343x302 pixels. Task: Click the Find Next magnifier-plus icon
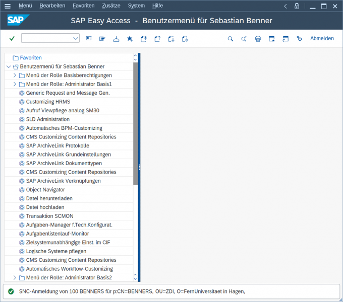(244, 38)
